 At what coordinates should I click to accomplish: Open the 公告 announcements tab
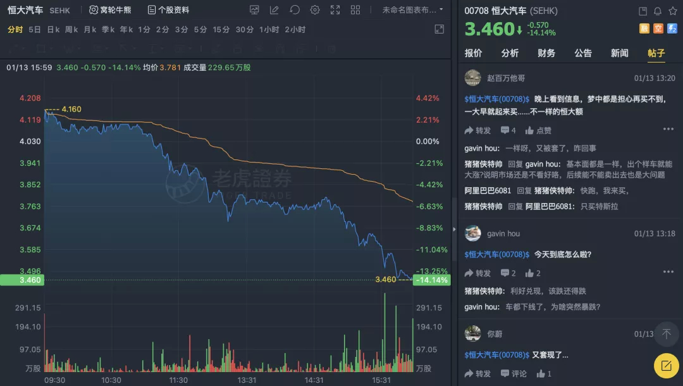(583, 53)
